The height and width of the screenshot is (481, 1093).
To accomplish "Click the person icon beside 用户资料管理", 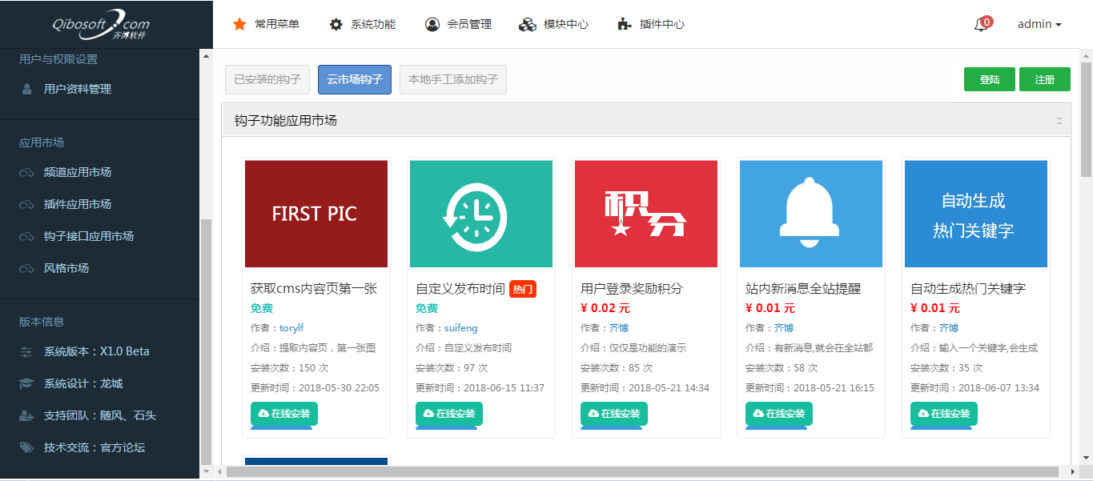I will tap(27, 89).
